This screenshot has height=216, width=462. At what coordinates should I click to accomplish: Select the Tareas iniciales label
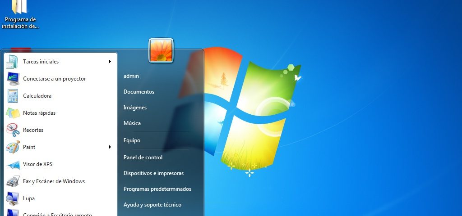(x=41, y=62)
